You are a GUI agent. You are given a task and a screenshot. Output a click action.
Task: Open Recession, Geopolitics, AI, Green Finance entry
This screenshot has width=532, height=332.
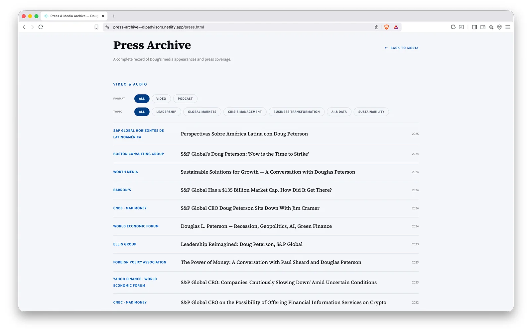(266, 226)
